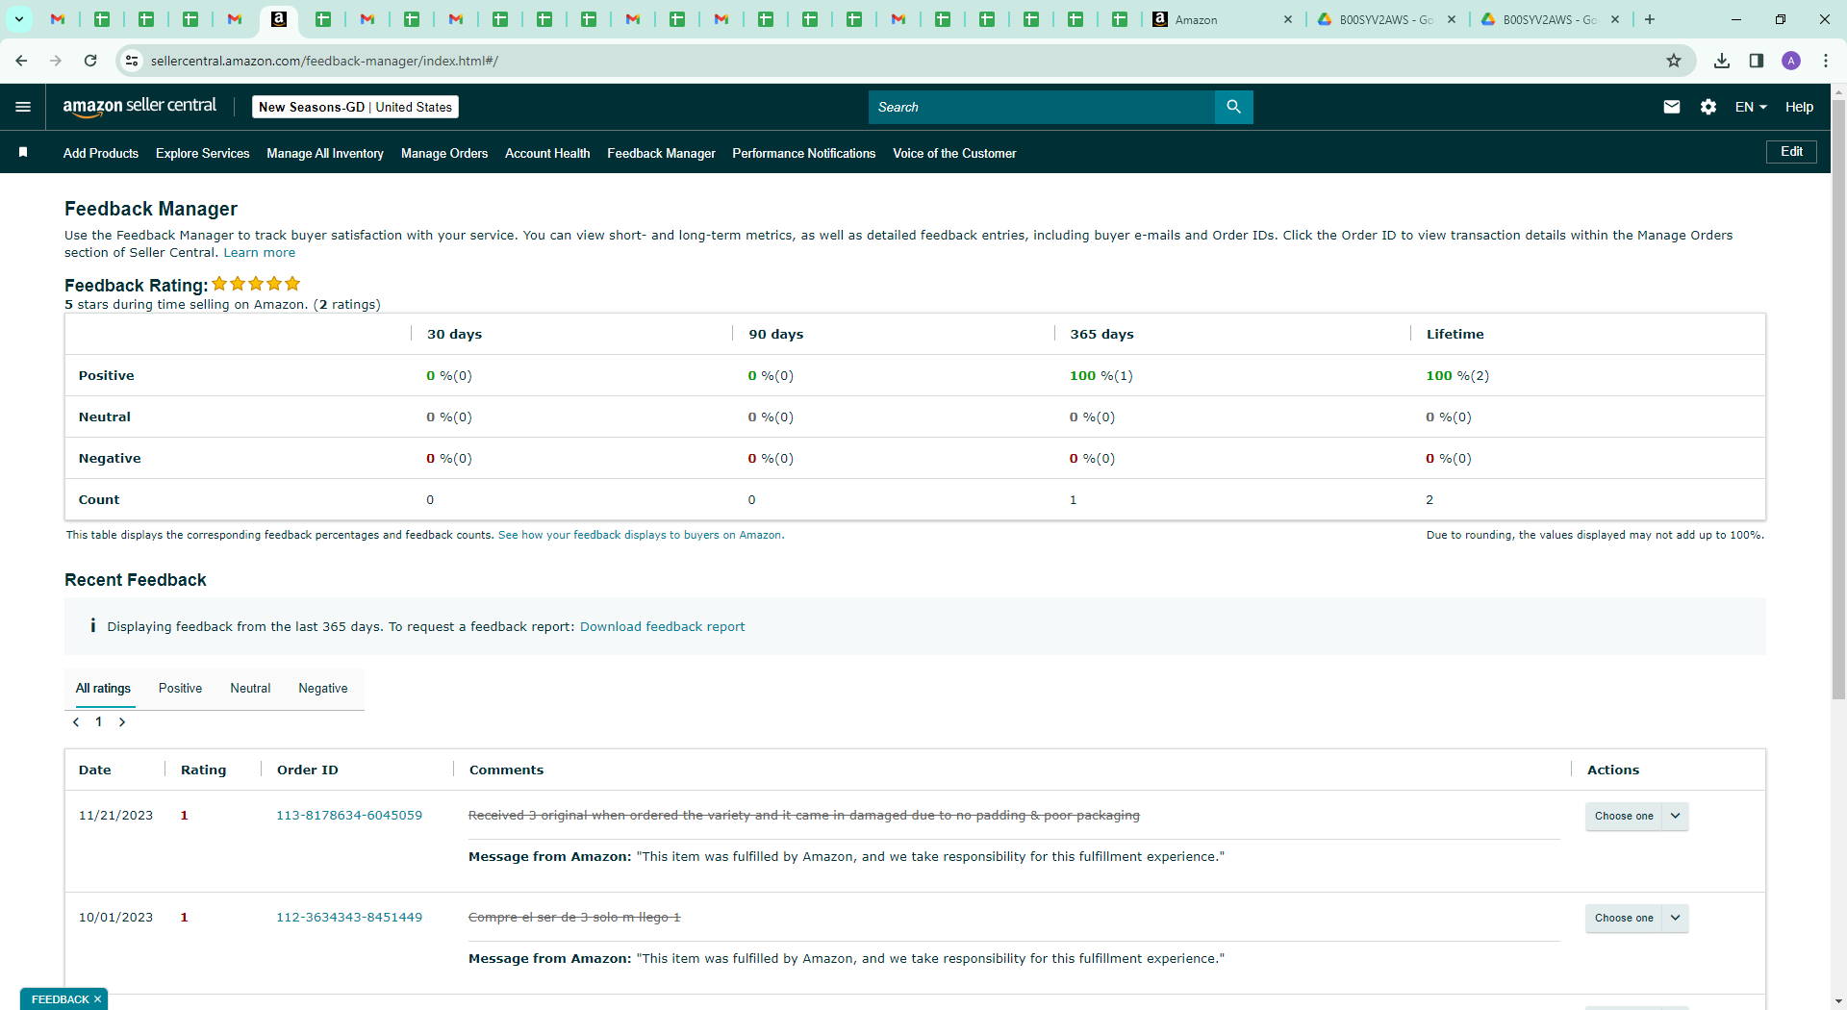Screen dimensions: 1847x1010
Task: Click the Learn more link
Action: coord(260,253)
